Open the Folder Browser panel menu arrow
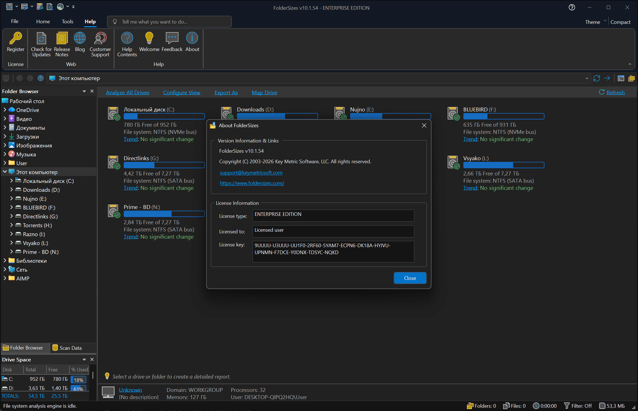This screenshot has height=411, width=638. point(84,91)
